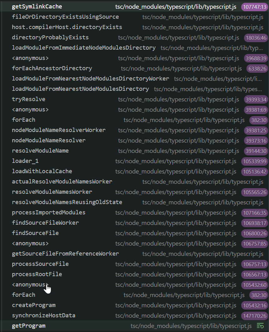Select the processImportedModules frame

point(48,212)
